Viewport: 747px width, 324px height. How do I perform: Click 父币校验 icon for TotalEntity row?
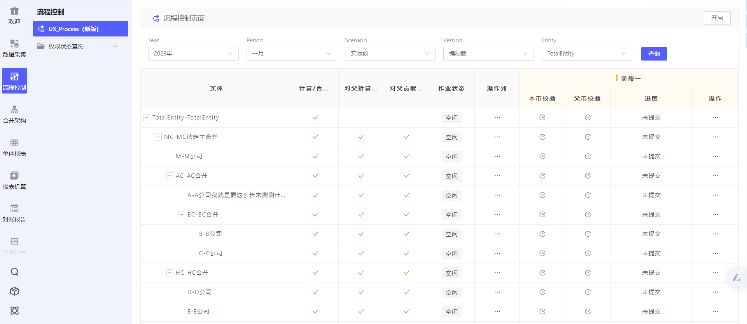(x=588, y=118)
